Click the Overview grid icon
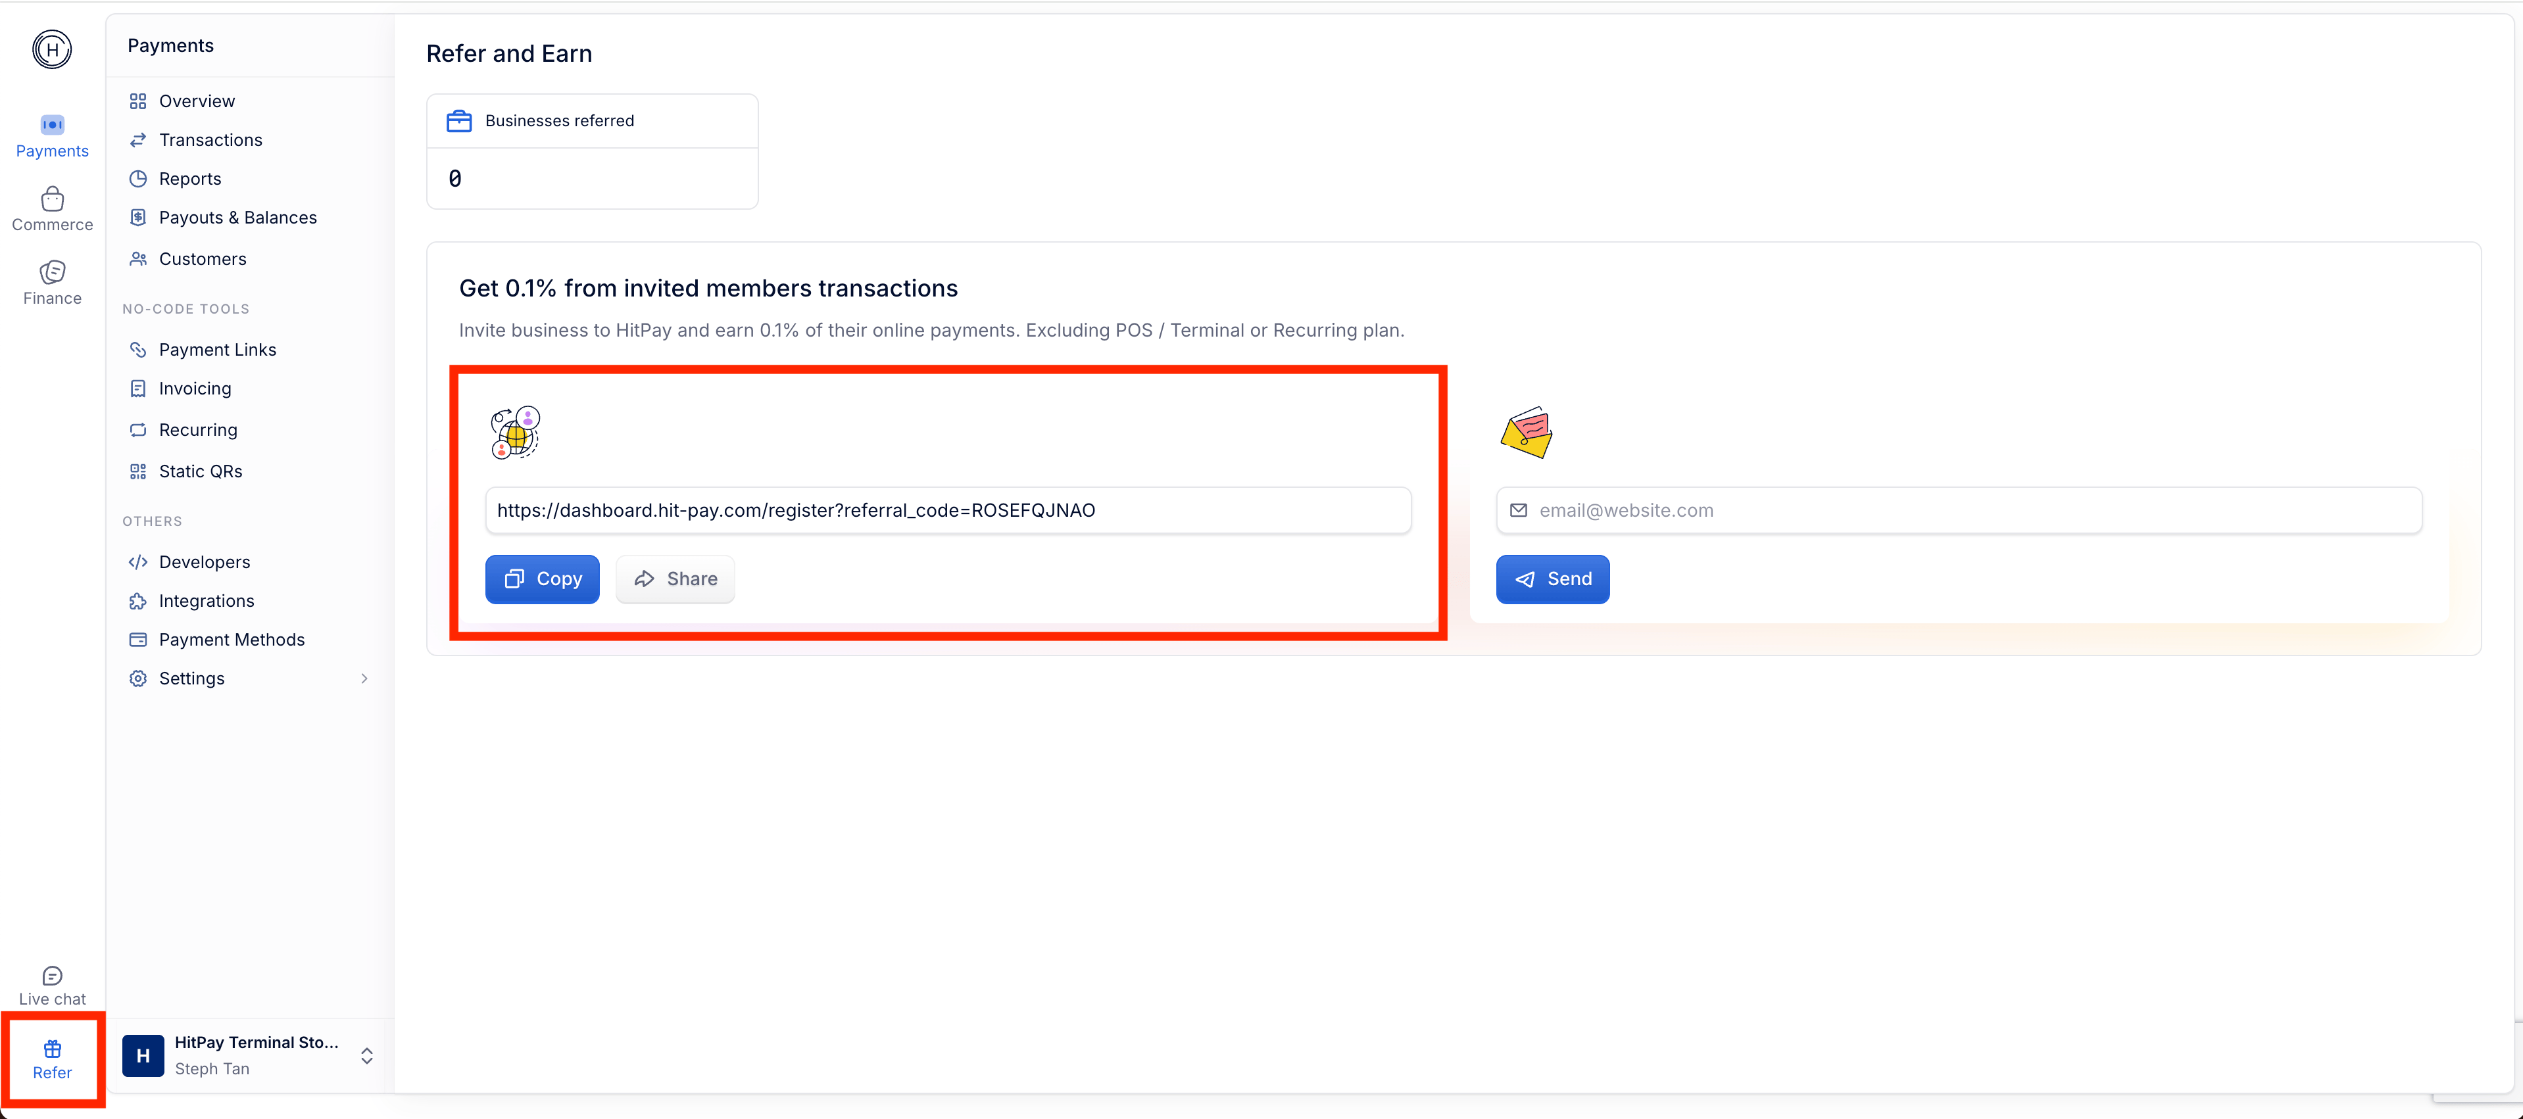The width and height of the screenshot is (2523, 1119). (138, 101)
